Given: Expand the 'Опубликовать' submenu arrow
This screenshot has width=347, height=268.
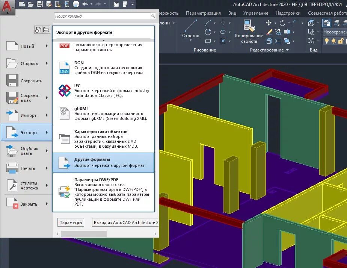Looking at the screenshot, I should [47, 151].
